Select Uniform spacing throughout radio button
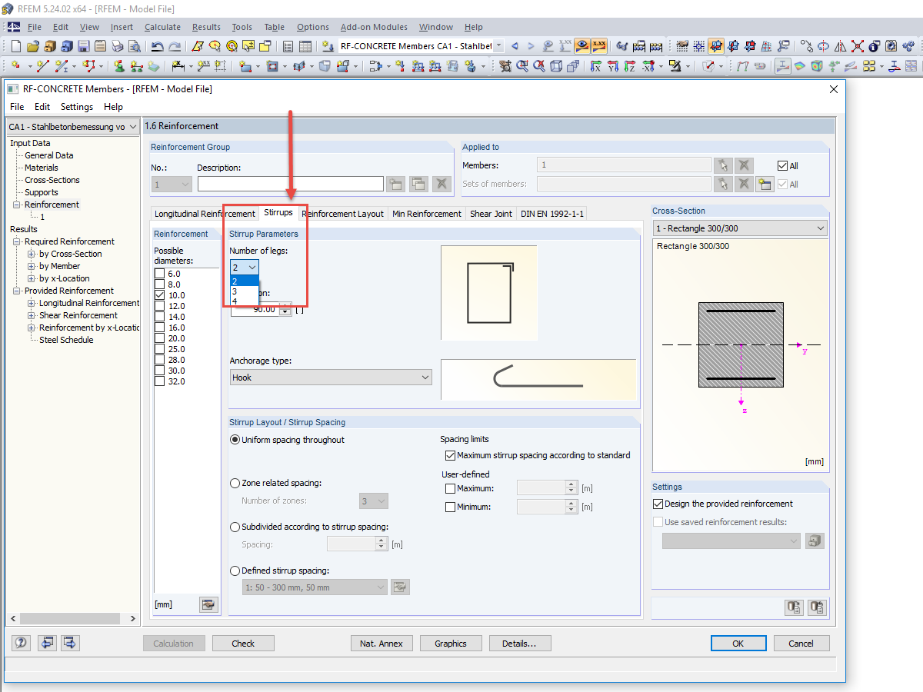Viewport: 923px width, 692px height. point(235,440)
